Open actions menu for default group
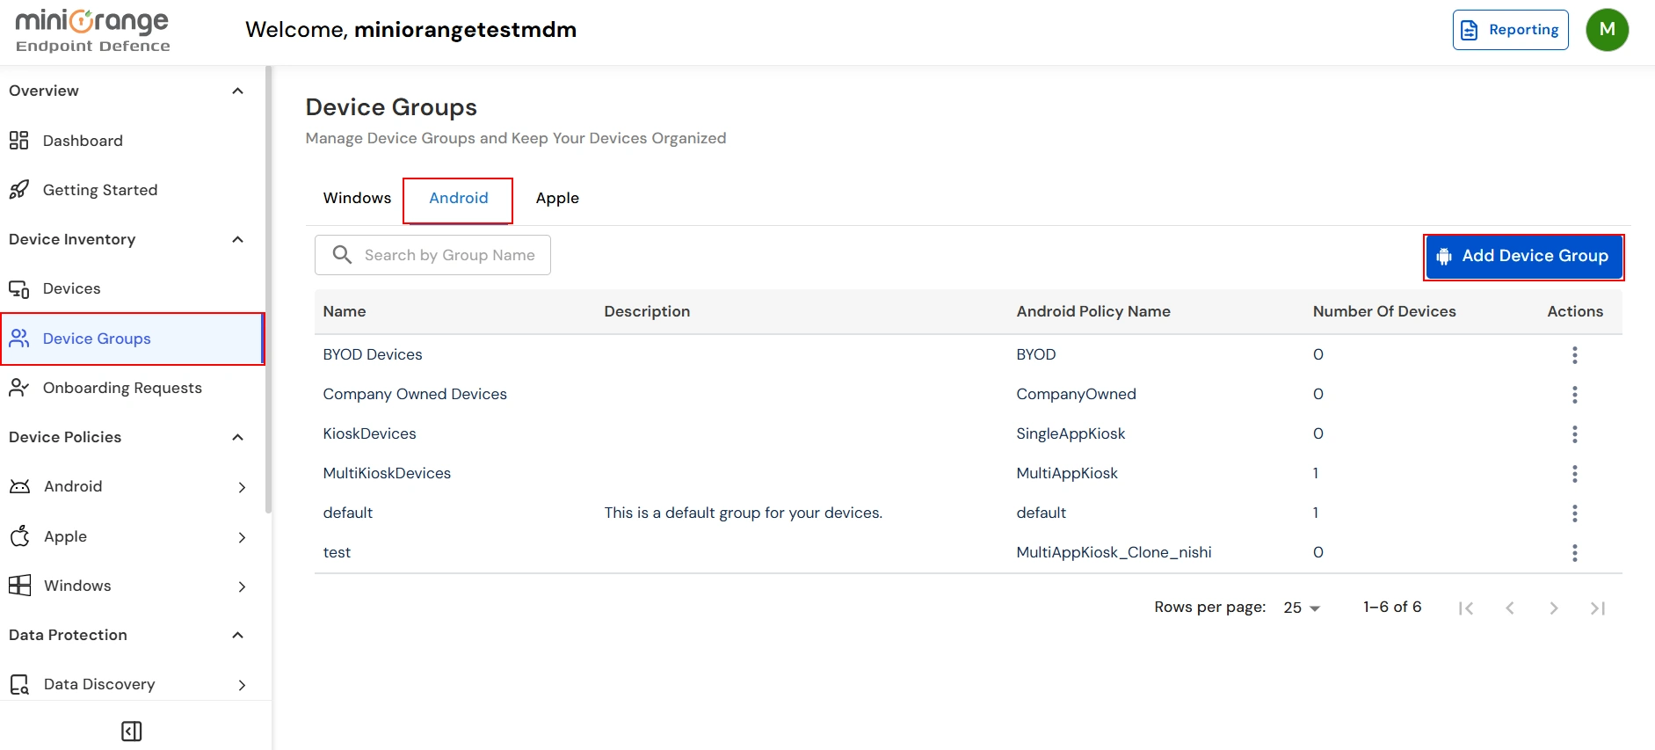This screenshot has height=750, width=1655. coord(1574,513)
